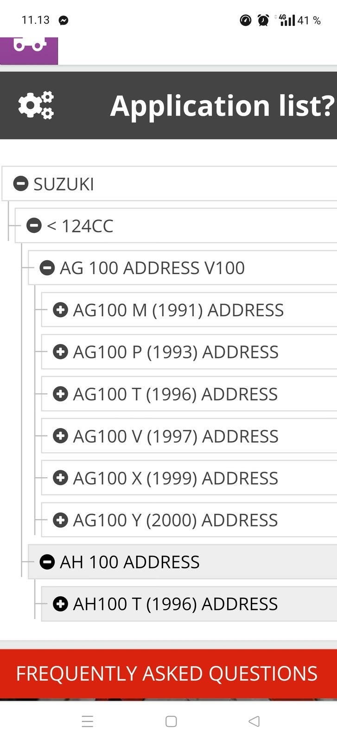Open the FREQUENTLY ASKED QUESTIONS section
The image size is (337, 742).
tap(167, 673)
